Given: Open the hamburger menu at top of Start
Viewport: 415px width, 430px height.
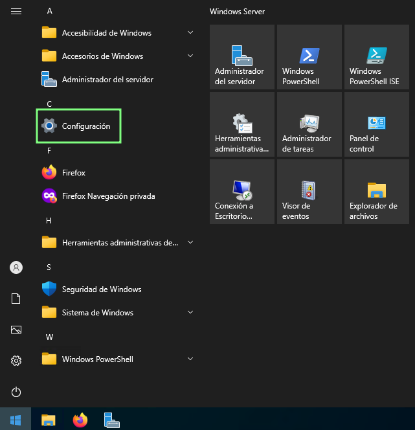Looking at the screenshot, I should click(x=16, y=11).
